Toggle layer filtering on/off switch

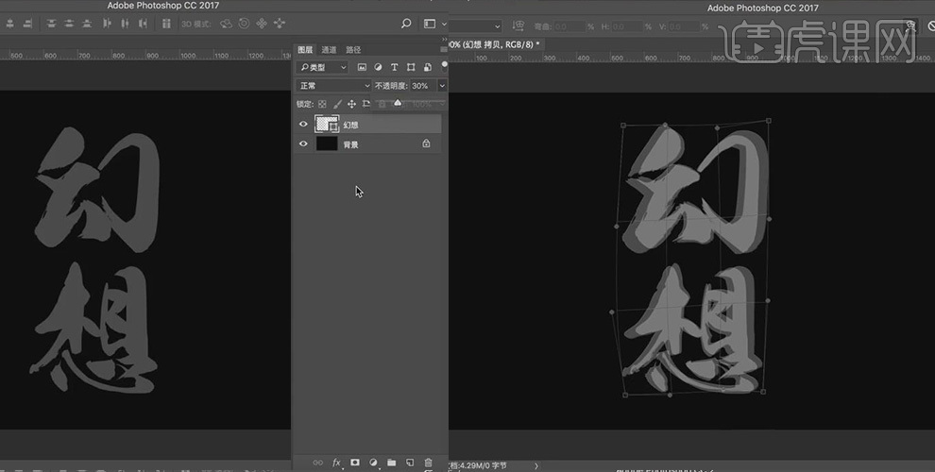(444, 65)
